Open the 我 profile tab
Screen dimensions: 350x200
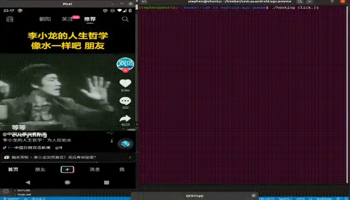(122, 170)
